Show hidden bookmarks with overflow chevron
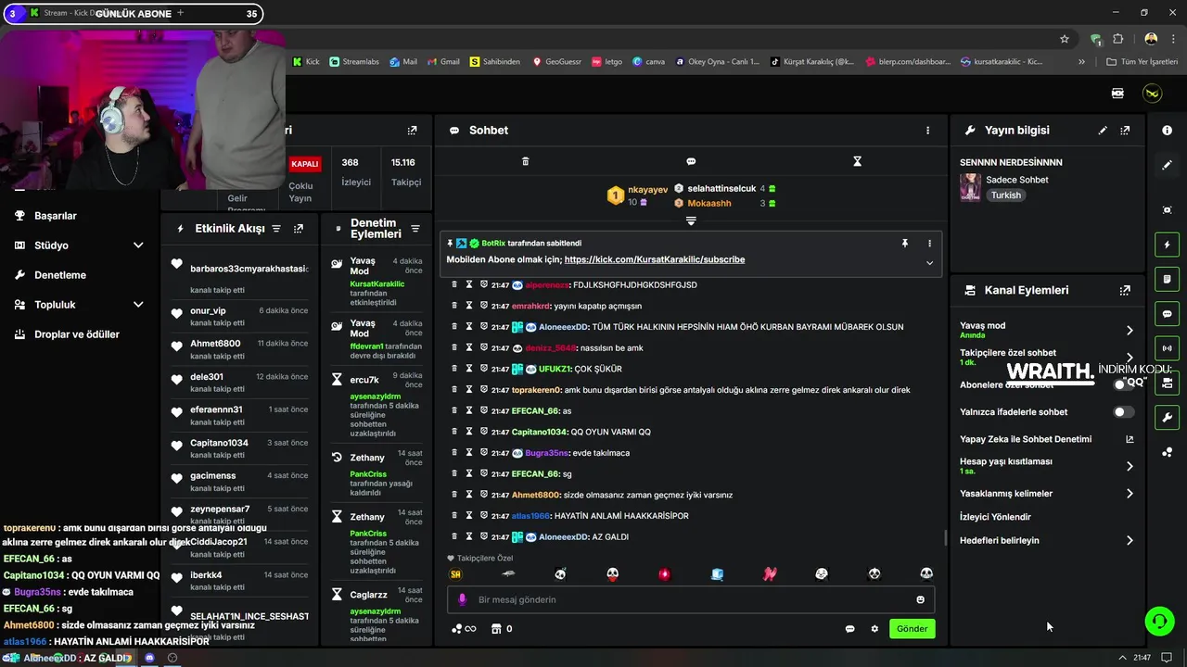The image size is (1187, 667). click(1081, 62)
